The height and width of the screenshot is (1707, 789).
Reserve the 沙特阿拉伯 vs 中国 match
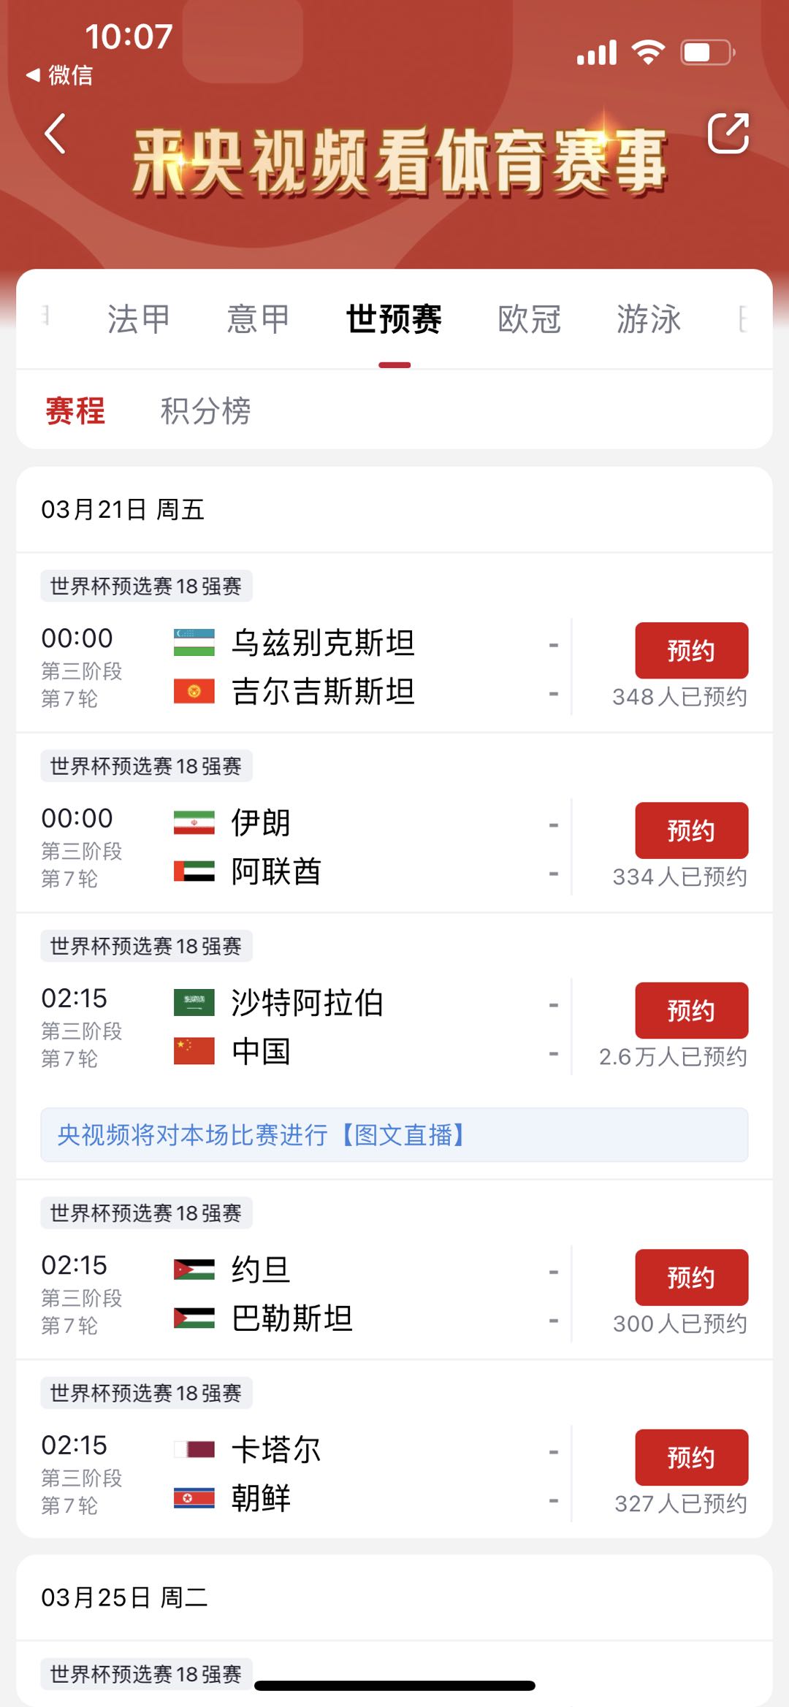click(691, 1010)
